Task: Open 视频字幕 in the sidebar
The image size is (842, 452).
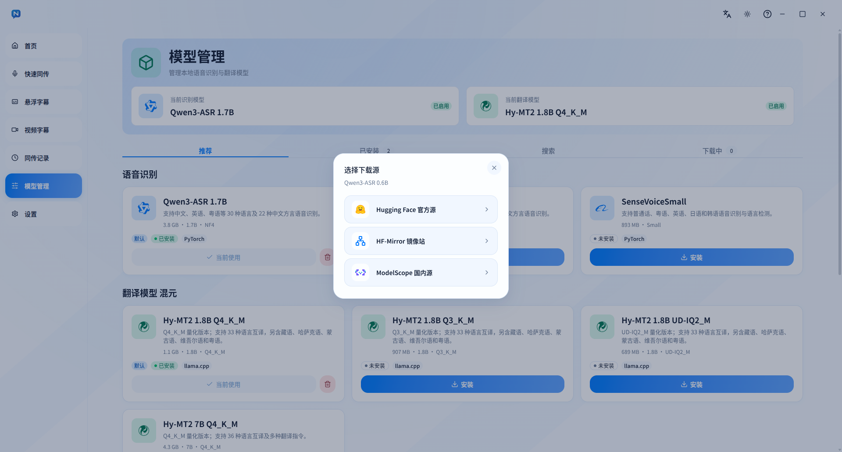Action: (x=43, y=130)
